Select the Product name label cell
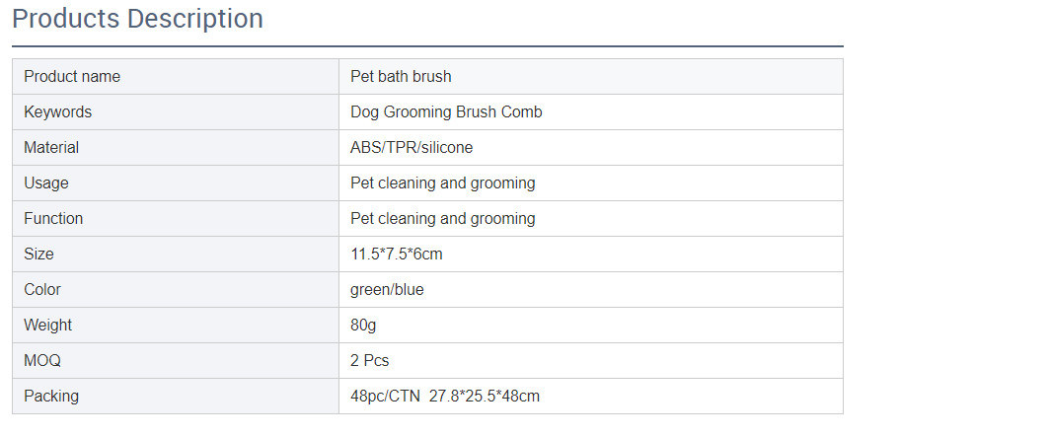 tap(72, 77)
